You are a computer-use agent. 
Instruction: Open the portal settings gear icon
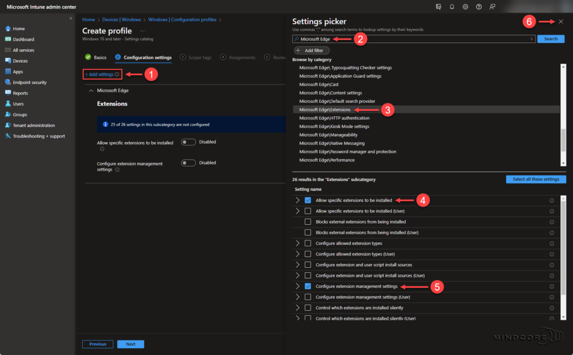466,6
